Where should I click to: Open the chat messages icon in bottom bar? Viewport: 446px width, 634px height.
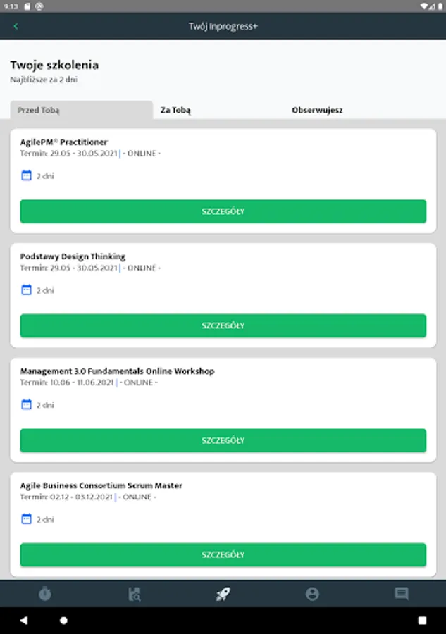click(402, 594)
